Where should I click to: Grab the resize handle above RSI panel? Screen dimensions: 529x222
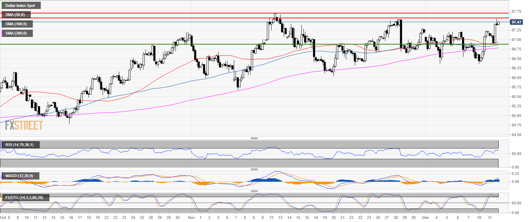tap(254, 138)
